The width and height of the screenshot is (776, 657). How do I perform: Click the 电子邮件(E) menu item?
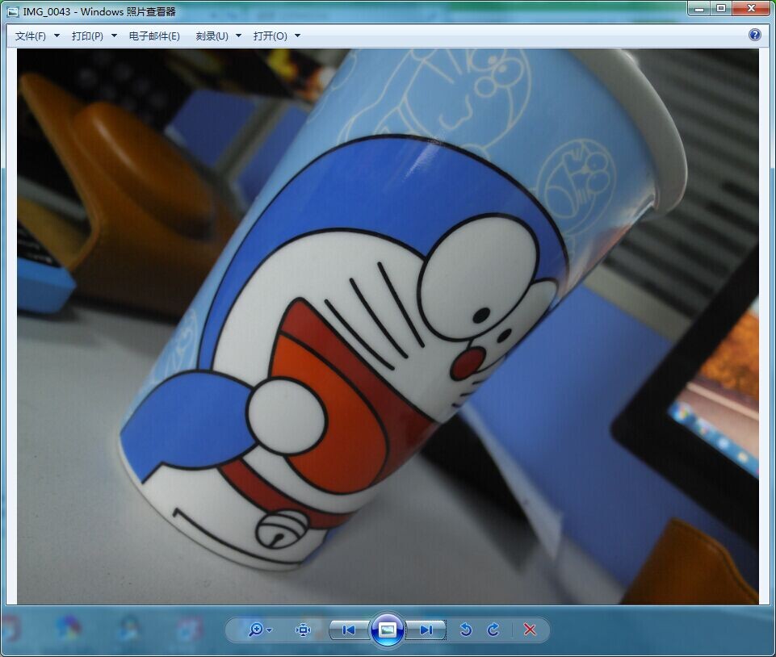click(x=154, y=36)
